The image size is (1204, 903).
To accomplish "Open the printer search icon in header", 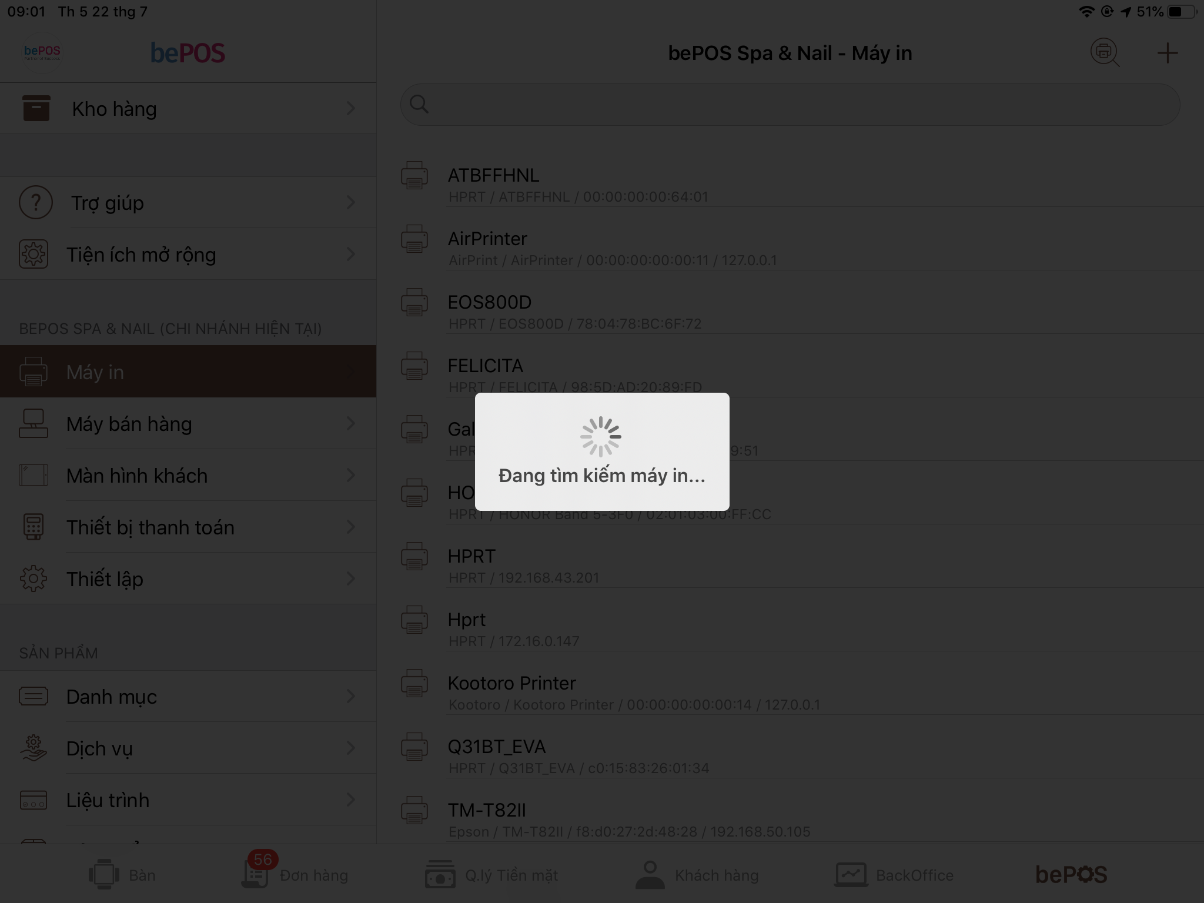I will click(1105, 53).
